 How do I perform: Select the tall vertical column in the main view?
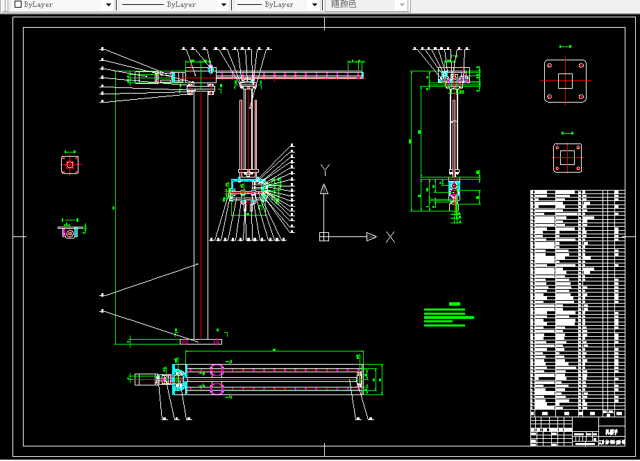click(x=201, y=215)
